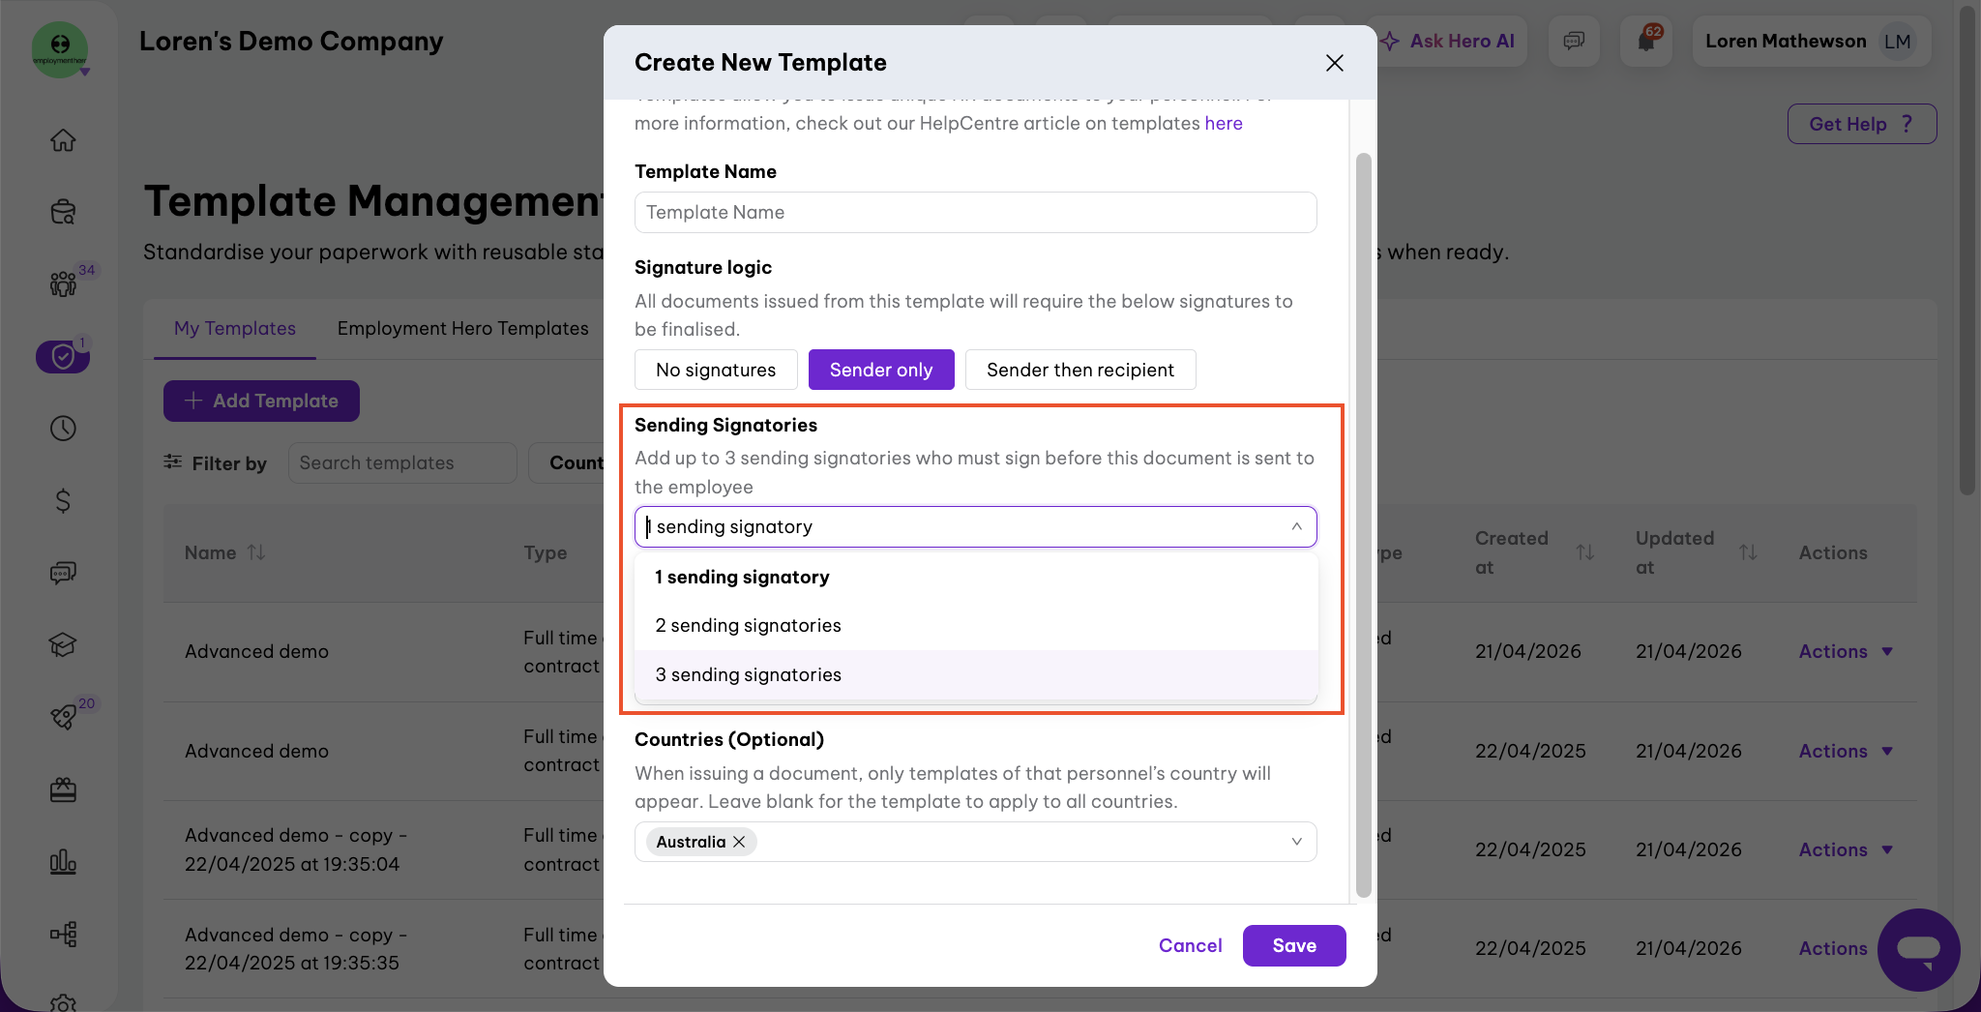Select 2 sending signatories option
The width and height of the screenshot is (1981, 1012).
976,625
